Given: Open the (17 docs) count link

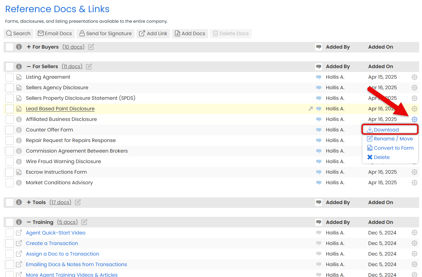Looking at the screenshot, I should pyautogui.click(x=60, y=202).
